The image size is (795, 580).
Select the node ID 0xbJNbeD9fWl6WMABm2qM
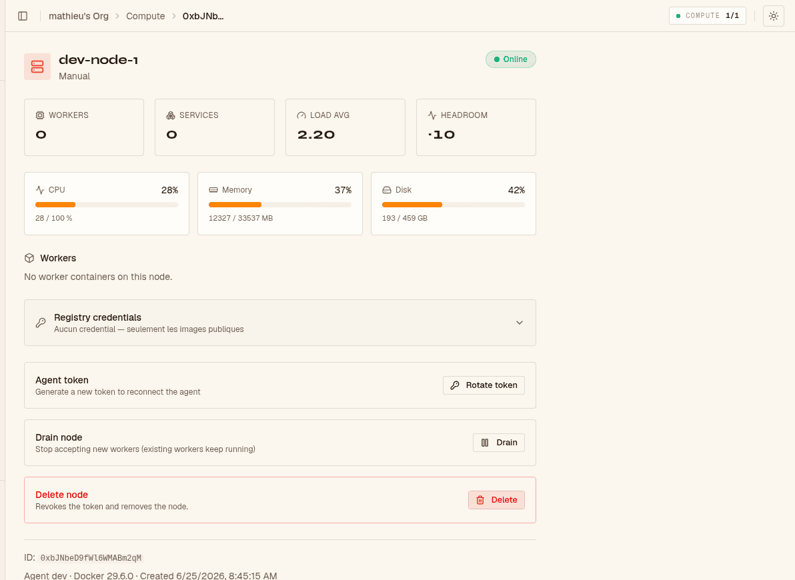91,558
